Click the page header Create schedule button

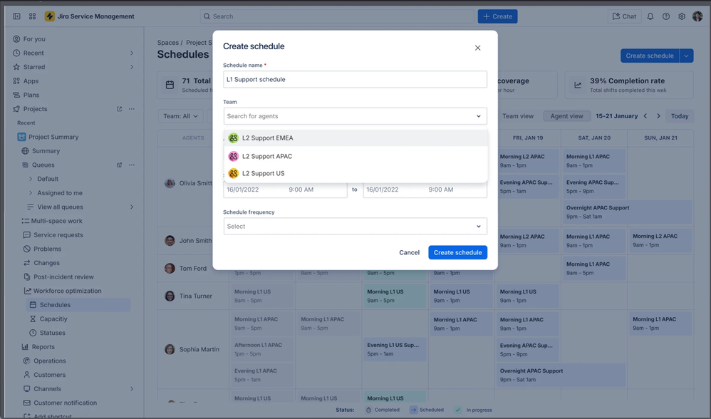[x=649, y=56]
